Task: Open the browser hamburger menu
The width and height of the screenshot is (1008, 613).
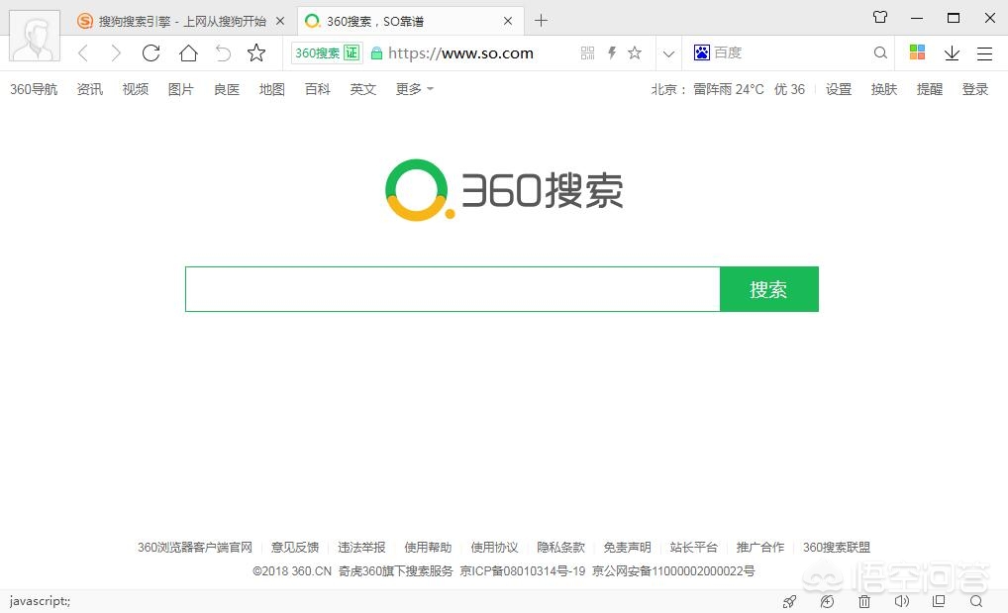Action: point(984,52)
